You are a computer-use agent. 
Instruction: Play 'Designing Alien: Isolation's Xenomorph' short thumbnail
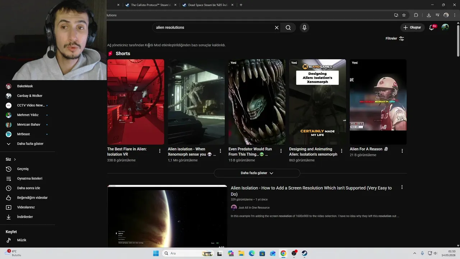318,102
